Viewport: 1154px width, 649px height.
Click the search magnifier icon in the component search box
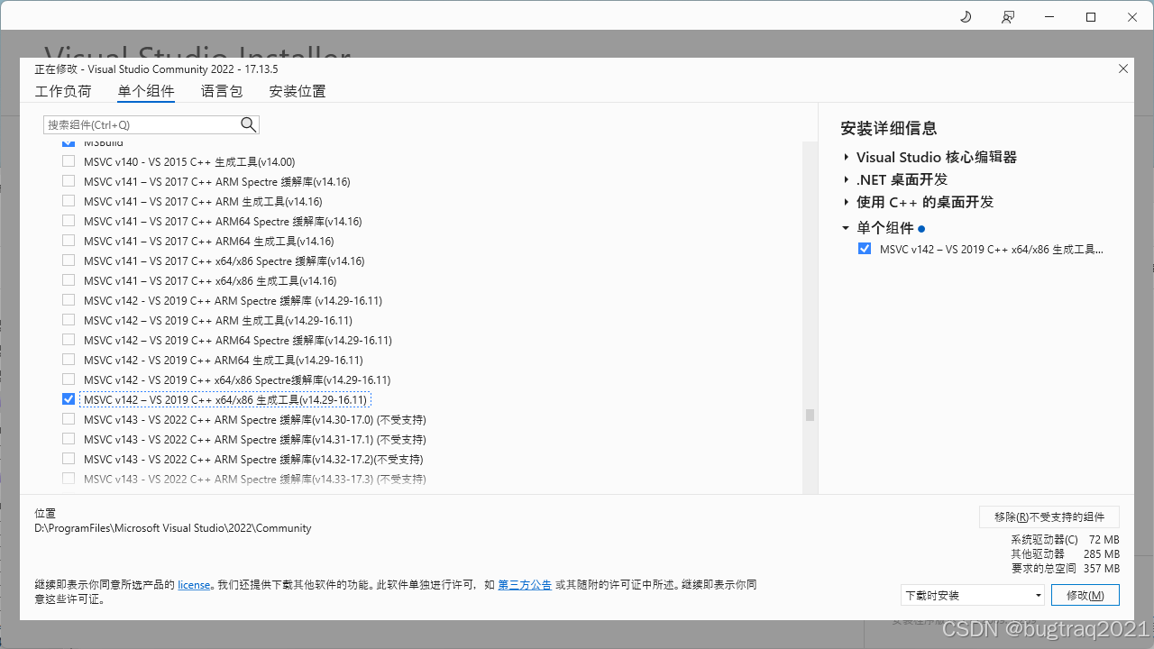(249, 124)
